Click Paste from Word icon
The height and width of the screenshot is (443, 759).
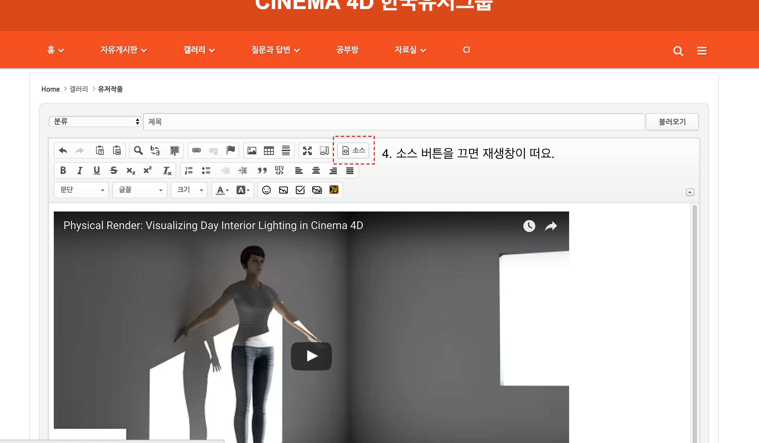click(x=117, y=150)
